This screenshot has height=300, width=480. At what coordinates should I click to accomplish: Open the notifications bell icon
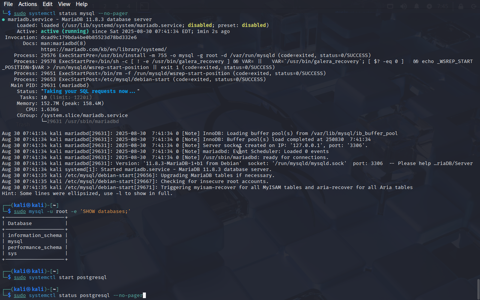tap(417, 6)
